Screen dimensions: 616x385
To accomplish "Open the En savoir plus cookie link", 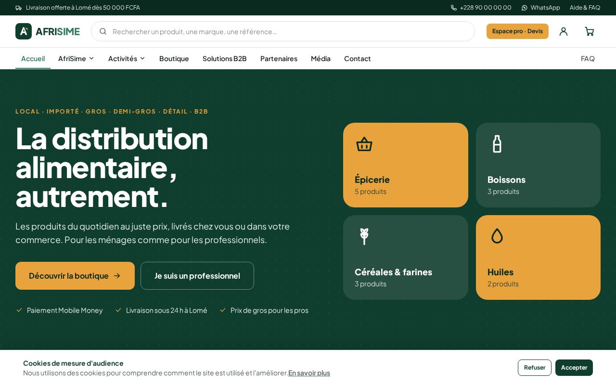I will [x=309, y=372].
